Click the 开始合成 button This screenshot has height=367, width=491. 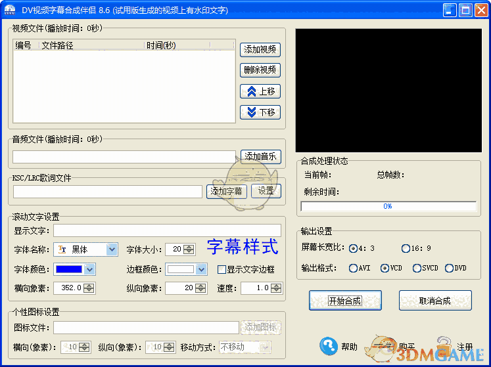(x=345, y=300)
